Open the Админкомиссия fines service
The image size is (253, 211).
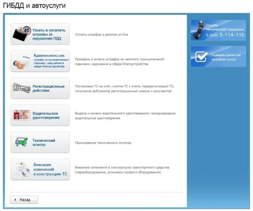tap(40, 61)
